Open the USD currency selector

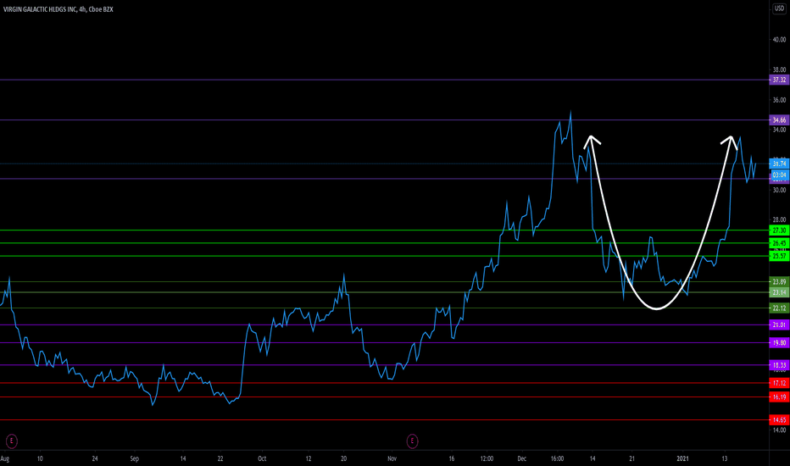coord(779,9)
